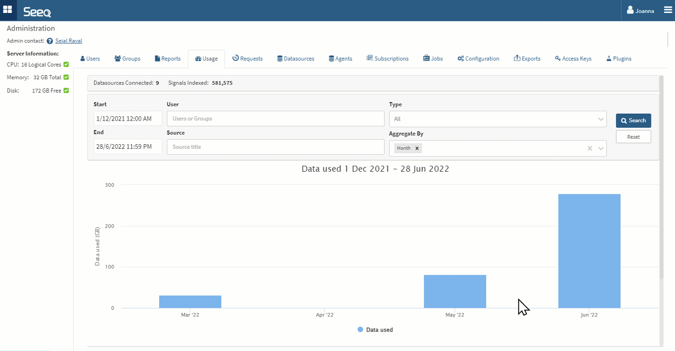Click the admin contact help icon
This screenshot has height=351, width=675.
pos(50,41)
